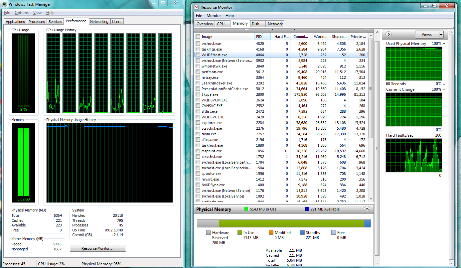Viewport: 461px width, 268px height.
Task: Tick the svchost.exe PID 4820 checkbox
Action: pyautogui.click(x=198, y=44)
